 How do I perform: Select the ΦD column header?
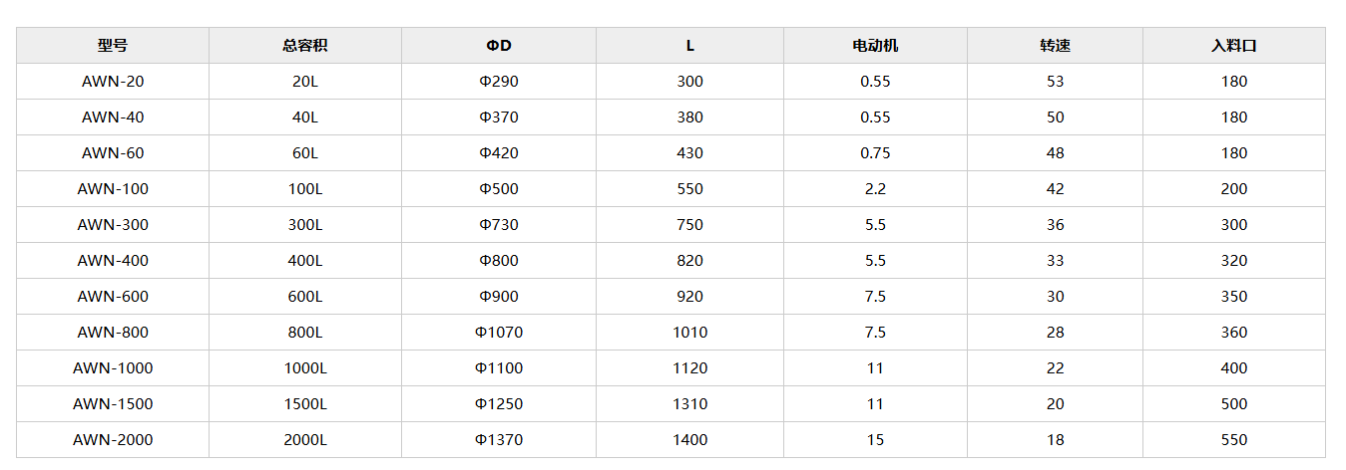(x=499, y=46)
